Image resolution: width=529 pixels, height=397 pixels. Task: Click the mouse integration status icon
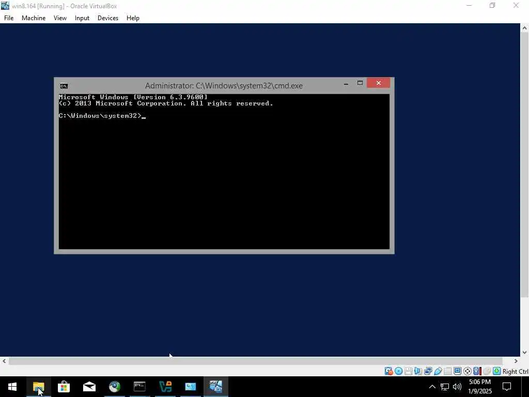[487, 371]
